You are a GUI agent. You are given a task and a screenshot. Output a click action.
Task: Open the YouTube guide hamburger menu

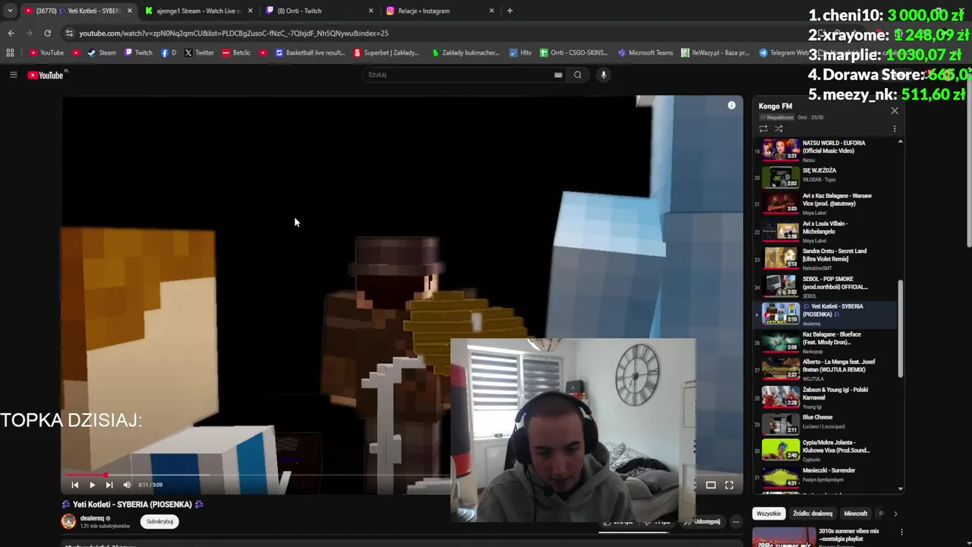click(13, 74)
